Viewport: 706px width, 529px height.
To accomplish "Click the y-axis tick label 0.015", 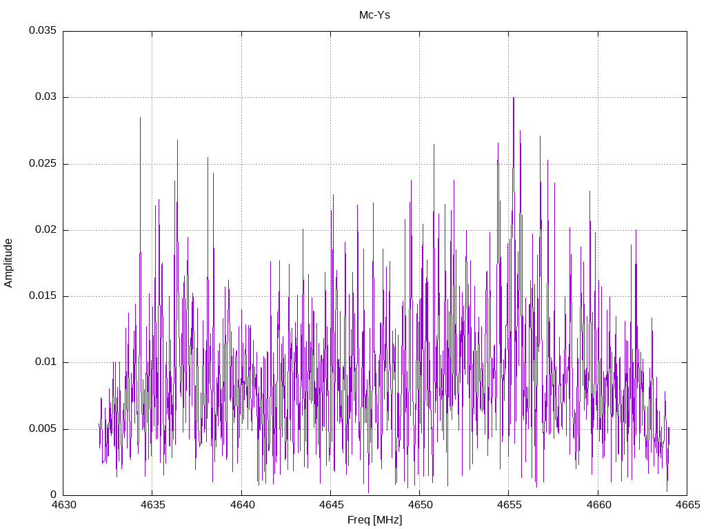I will click(43, 295).
